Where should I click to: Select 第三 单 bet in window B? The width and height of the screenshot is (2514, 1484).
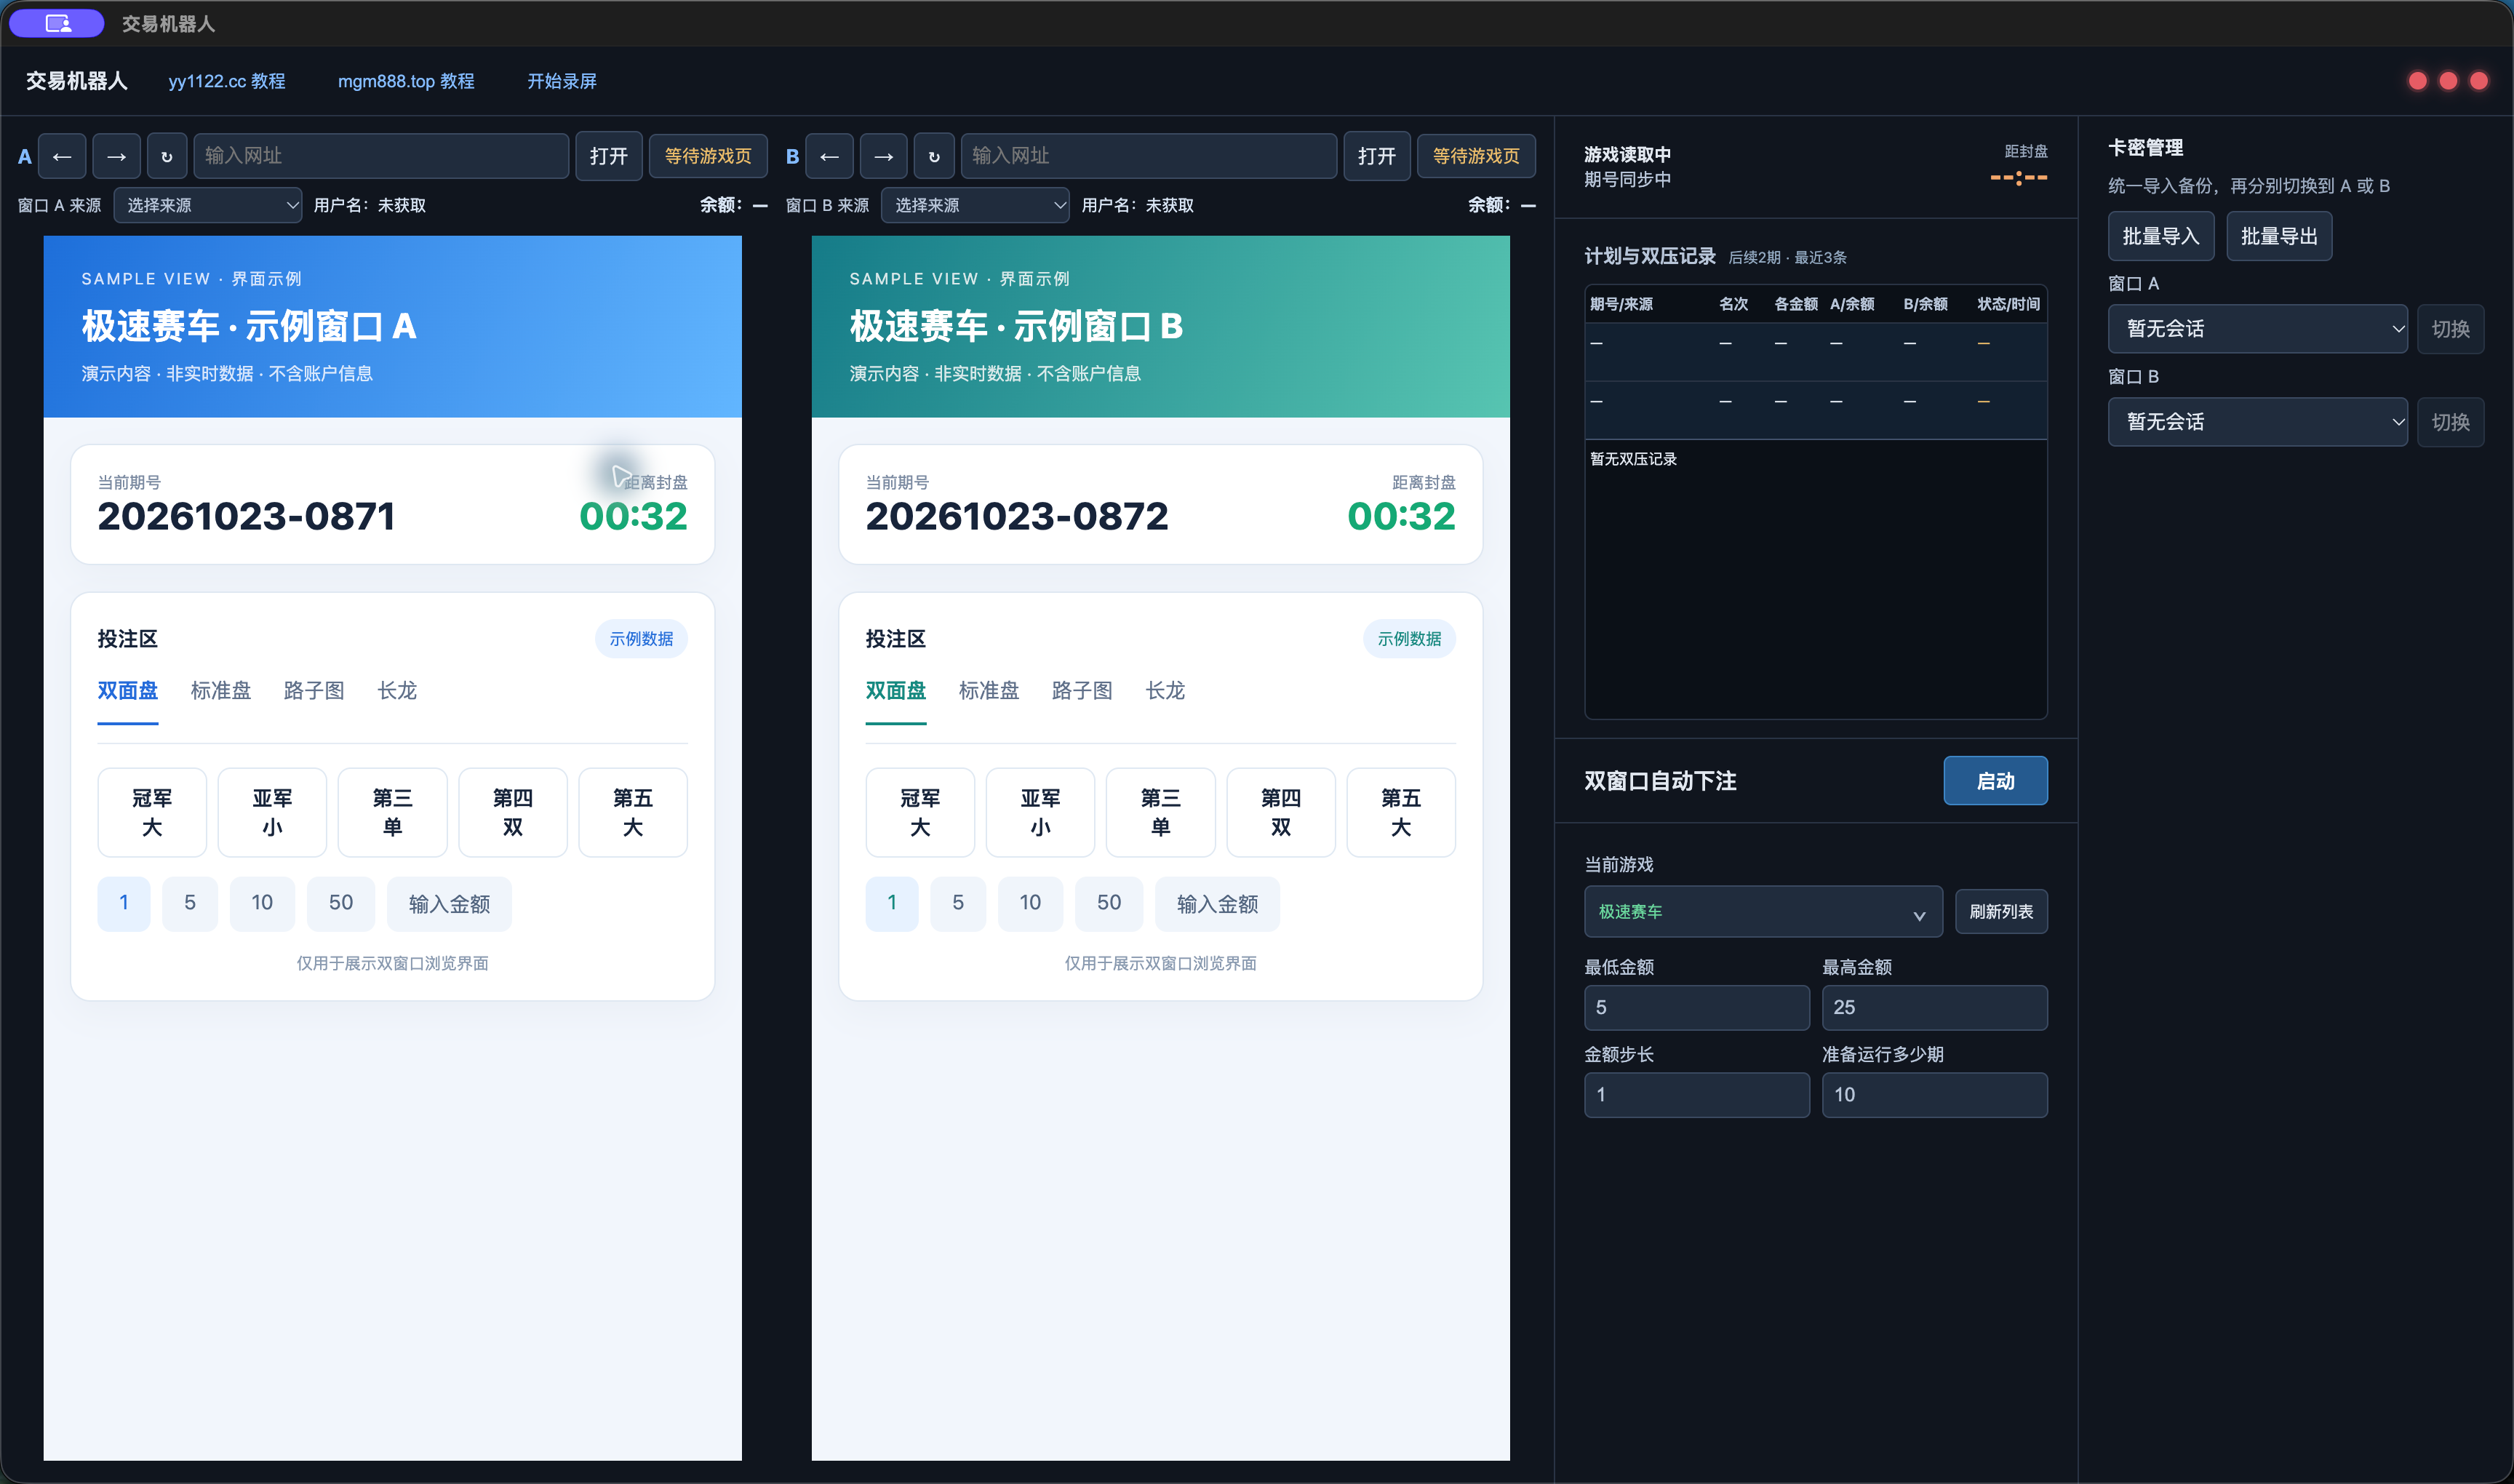coord(1160,812)
